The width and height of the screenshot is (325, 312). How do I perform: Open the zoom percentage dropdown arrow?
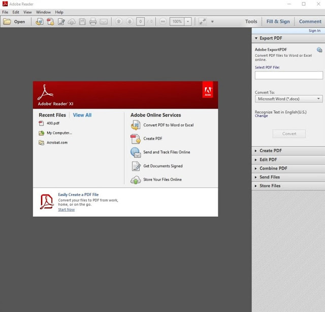click(188, 22)
